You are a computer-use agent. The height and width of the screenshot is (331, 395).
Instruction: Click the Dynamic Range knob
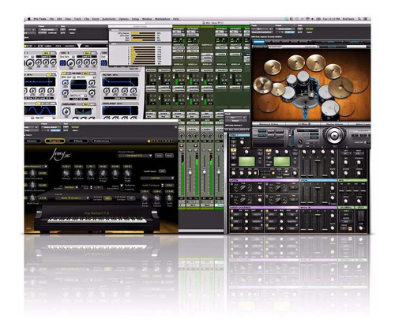[x=103, y=173]
